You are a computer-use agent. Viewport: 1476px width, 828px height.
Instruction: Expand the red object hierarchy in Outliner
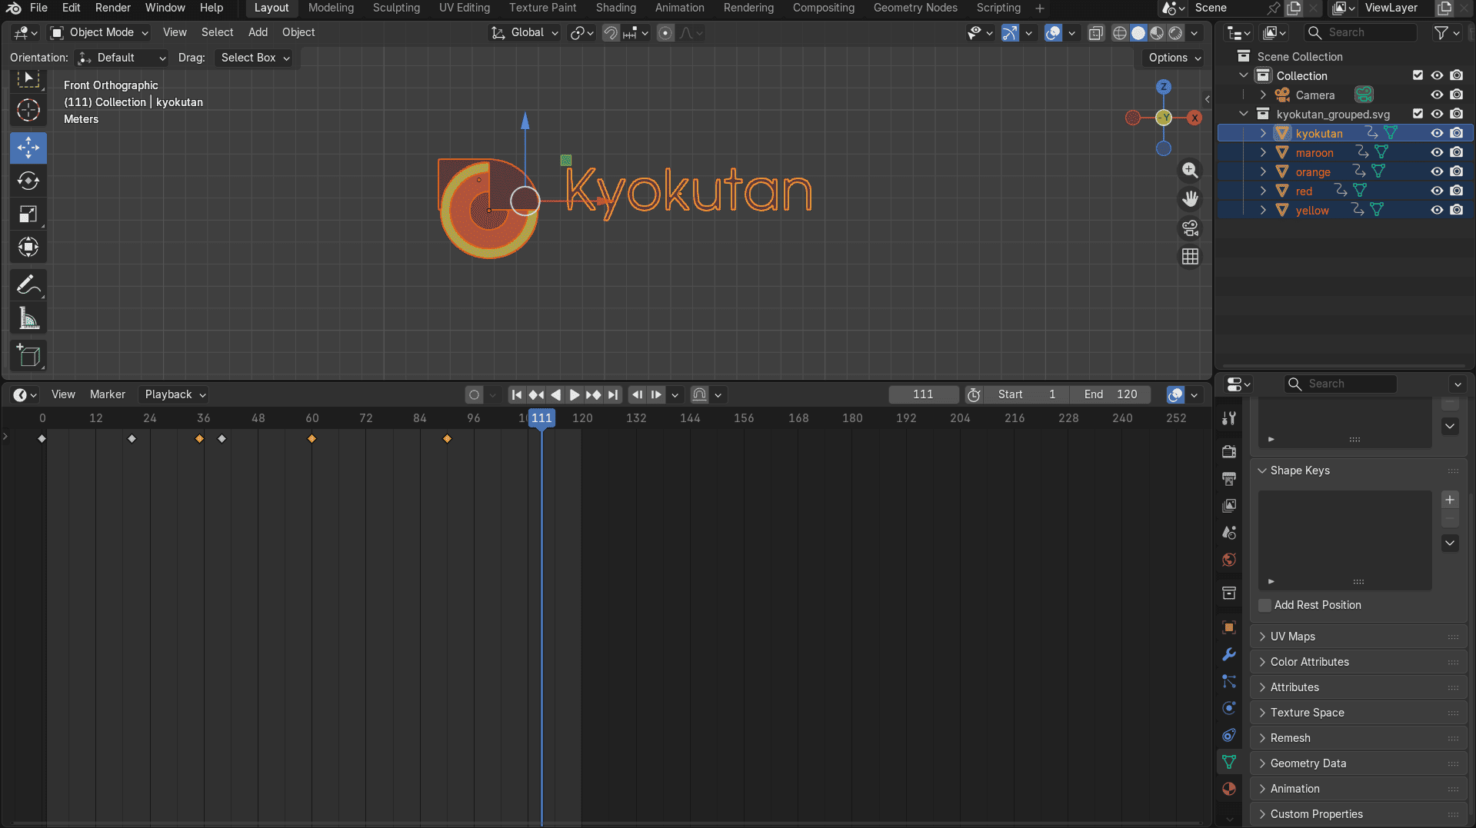[x=1262, y=191]
